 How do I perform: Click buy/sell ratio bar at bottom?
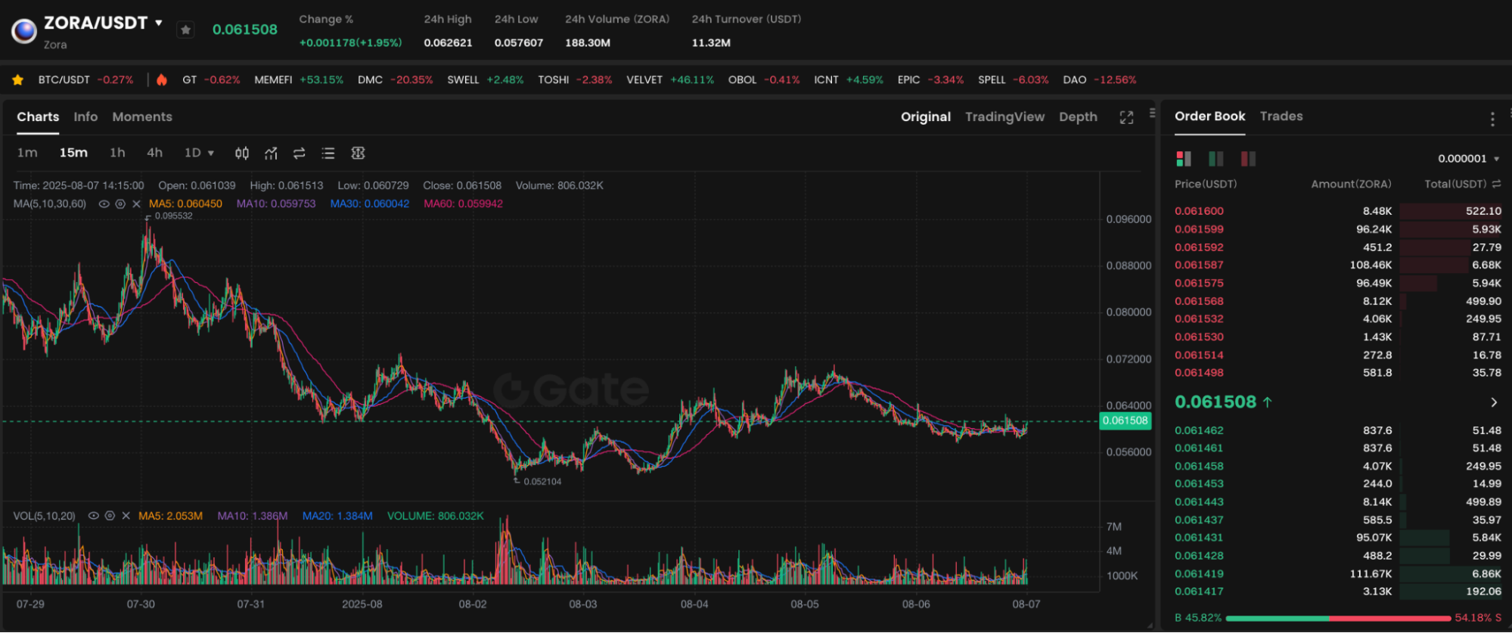pos(1338,618)
